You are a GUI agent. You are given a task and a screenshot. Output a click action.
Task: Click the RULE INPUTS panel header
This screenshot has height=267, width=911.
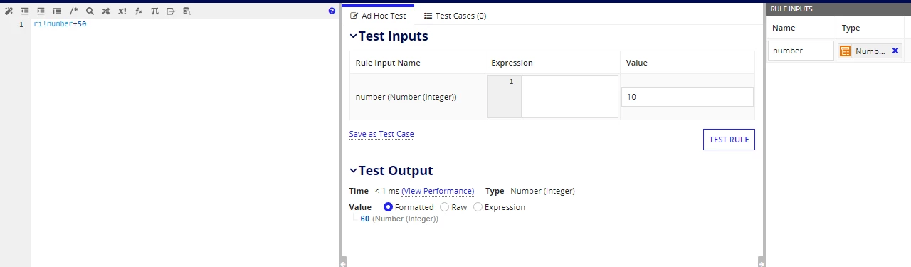(x=838, y=9)
